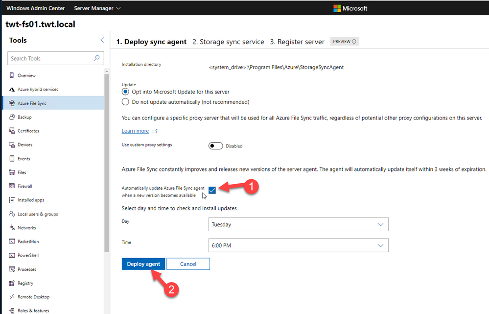Open Azure hybrid services menu item
This screenshot has width=489, height=314.
pos(53,89)
